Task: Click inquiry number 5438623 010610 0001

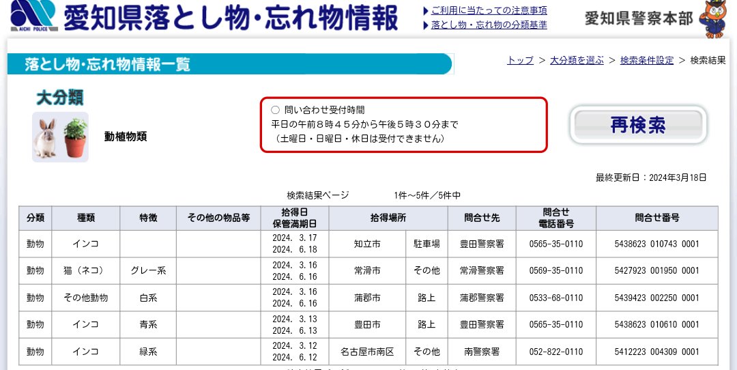Action: 657,324
